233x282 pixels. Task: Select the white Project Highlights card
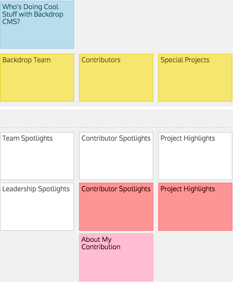195,156
